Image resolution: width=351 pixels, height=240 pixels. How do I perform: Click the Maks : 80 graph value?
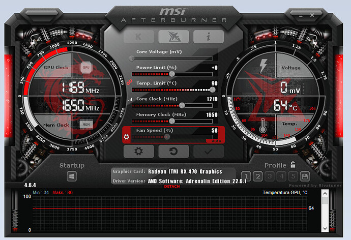(x=63, y=193)
